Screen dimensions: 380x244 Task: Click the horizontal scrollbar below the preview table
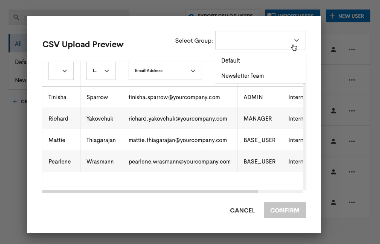click(150, 192)
